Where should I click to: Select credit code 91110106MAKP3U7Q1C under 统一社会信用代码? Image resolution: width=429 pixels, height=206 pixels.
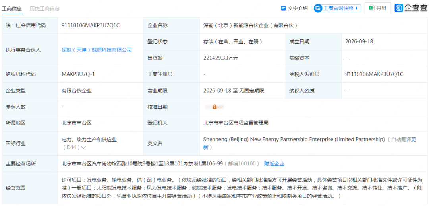(x=91, y=25)
